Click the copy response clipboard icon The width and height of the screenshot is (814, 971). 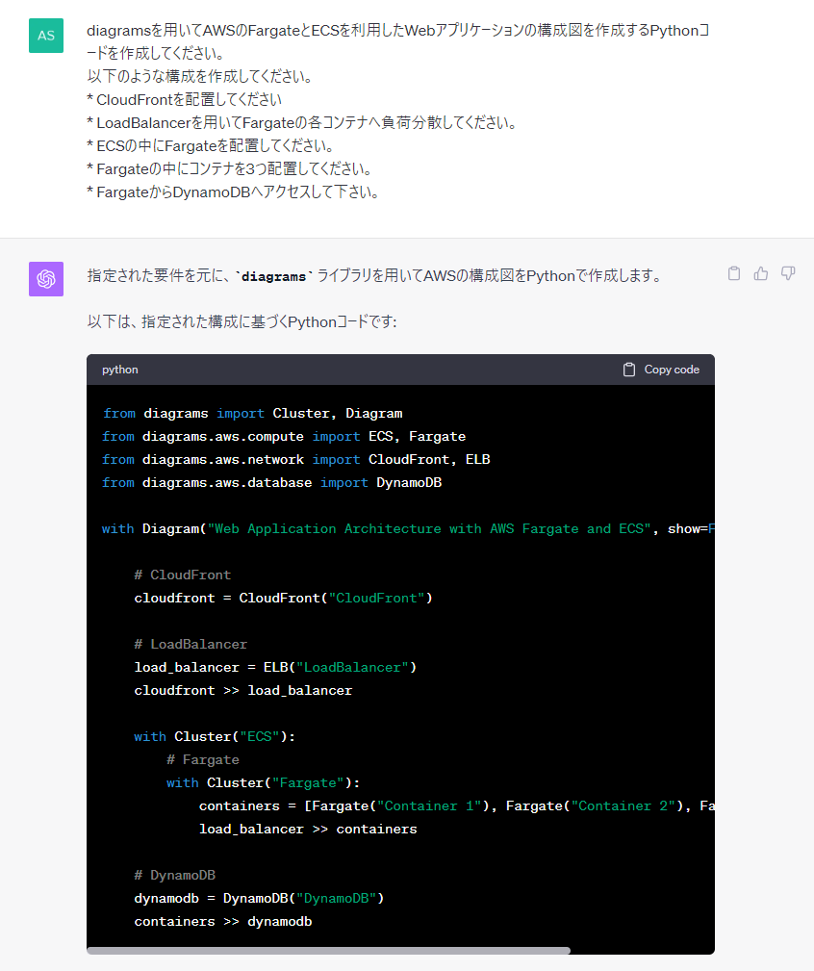pyautogui.click(x=733, y=272)
